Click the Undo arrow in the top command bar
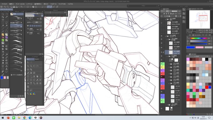Screen dimensions: 213x120 (22, 7)
